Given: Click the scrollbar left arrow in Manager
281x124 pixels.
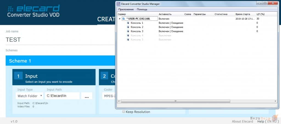Looking at the screenshot, I should (119, 101).
